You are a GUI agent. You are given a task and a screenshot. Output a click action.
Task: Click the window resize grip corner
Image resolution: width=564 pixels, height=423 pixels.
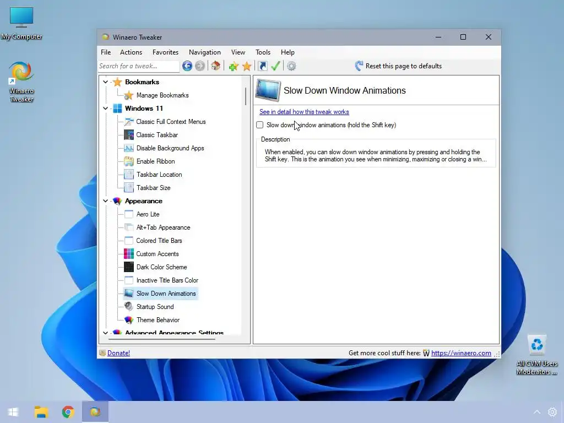497,354
